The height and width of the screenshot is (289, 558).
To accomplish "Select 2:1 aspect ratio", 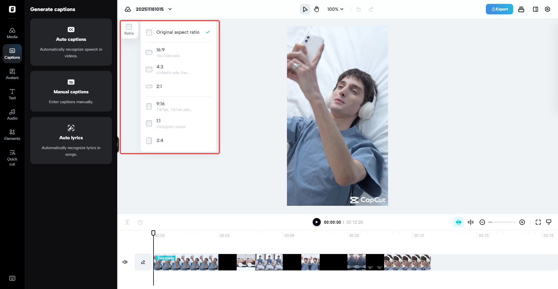I will 178,86.
